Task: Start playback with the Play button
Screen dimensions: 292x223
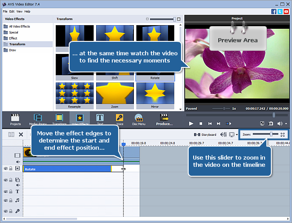Action: [x=191, y=124]
